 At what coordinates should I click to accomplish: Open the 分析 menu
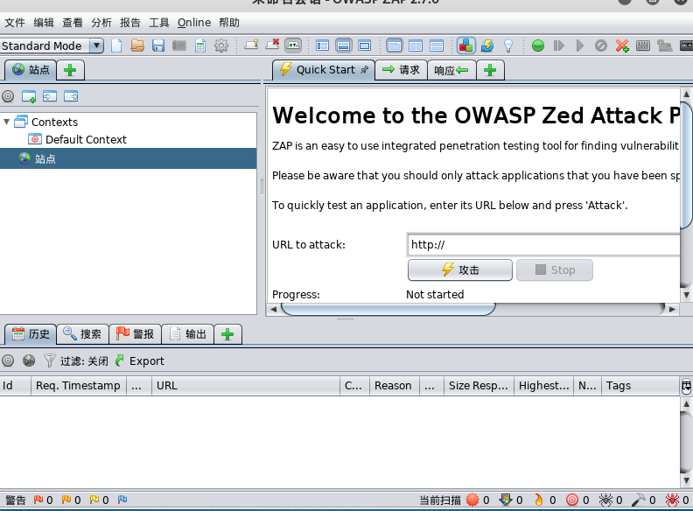click(101, 22)
